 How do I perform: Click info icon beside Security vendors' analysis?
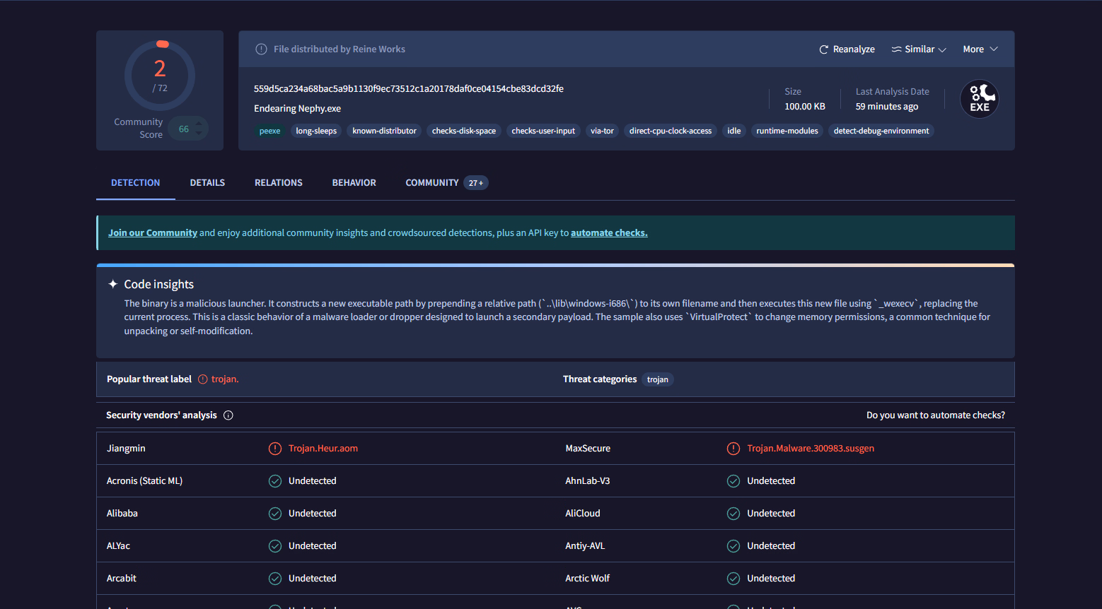click(x=228, y=415)
